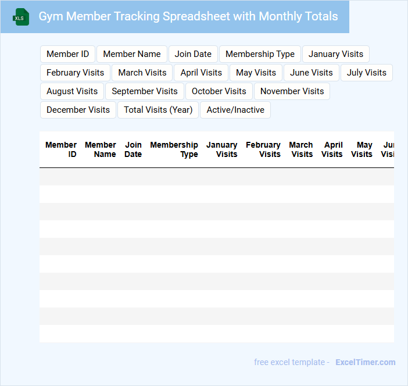The height and width of the screenshot is (386, 408).
Task: Click the green XLS file icon
Action: click(21, 17)
